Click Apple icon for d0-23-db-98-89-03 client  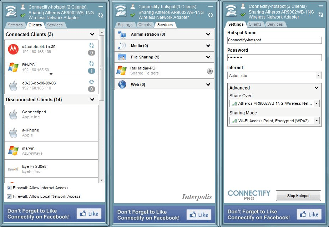13,86
